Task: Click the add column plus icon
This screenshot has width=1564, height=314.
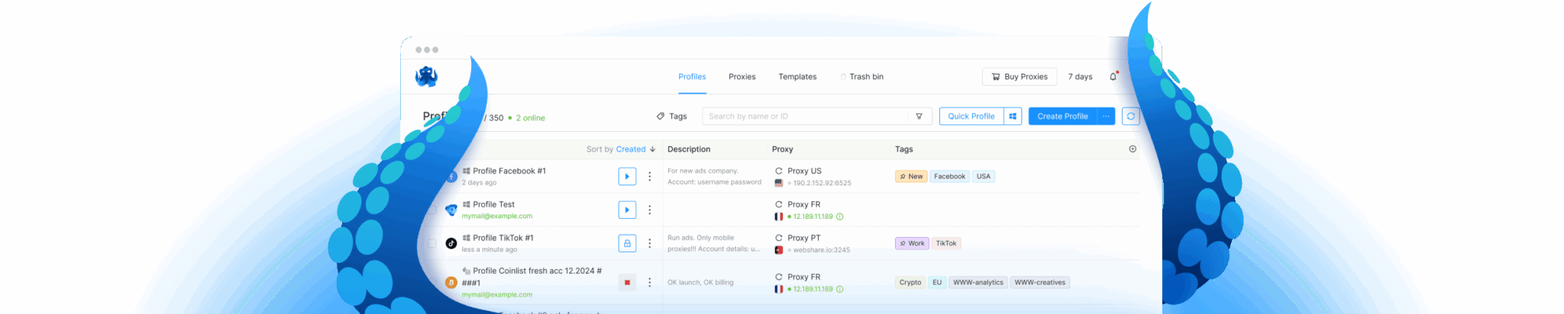Action: tap(1133, 149)
